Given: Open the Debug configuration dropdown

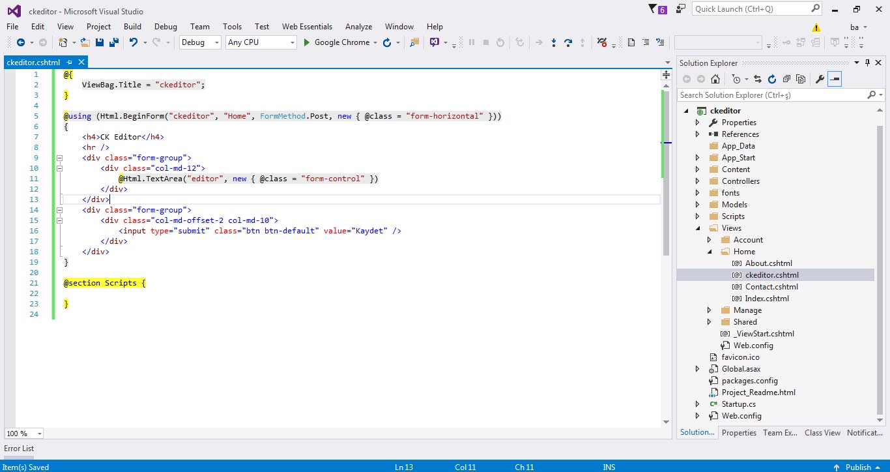Looking at the screenshot, I should click(200, 42).
